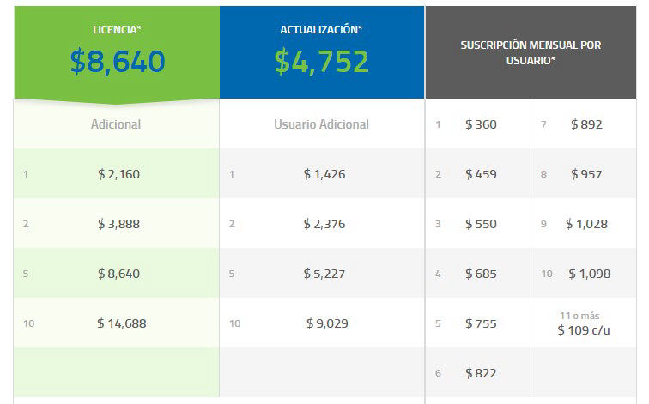Select the $360 monthly subscription price

tap(481, 124)
